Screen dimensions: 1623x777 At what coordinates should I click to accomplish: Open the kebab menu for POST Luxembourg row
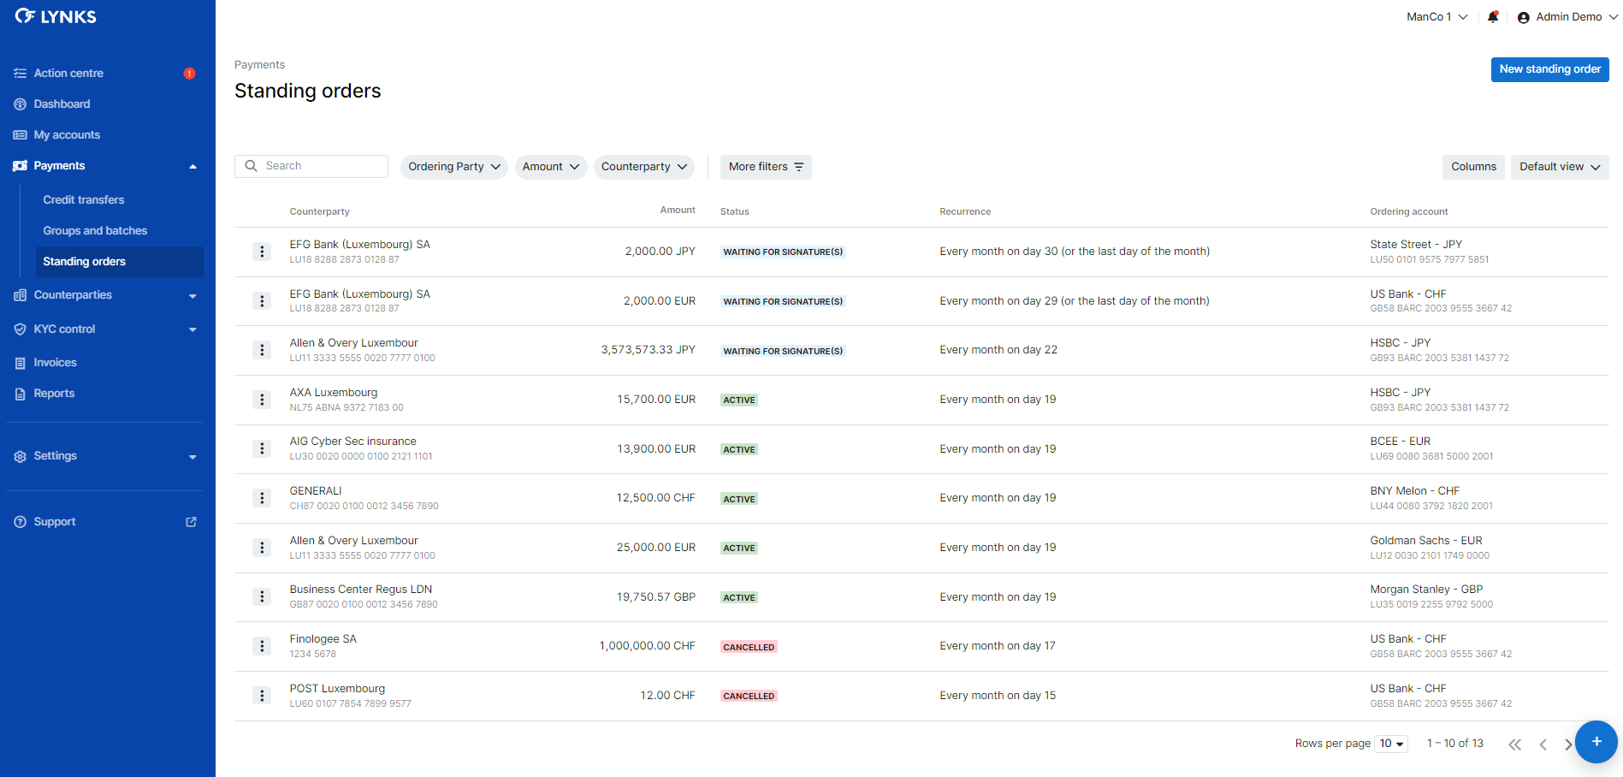tap(262, 696)
